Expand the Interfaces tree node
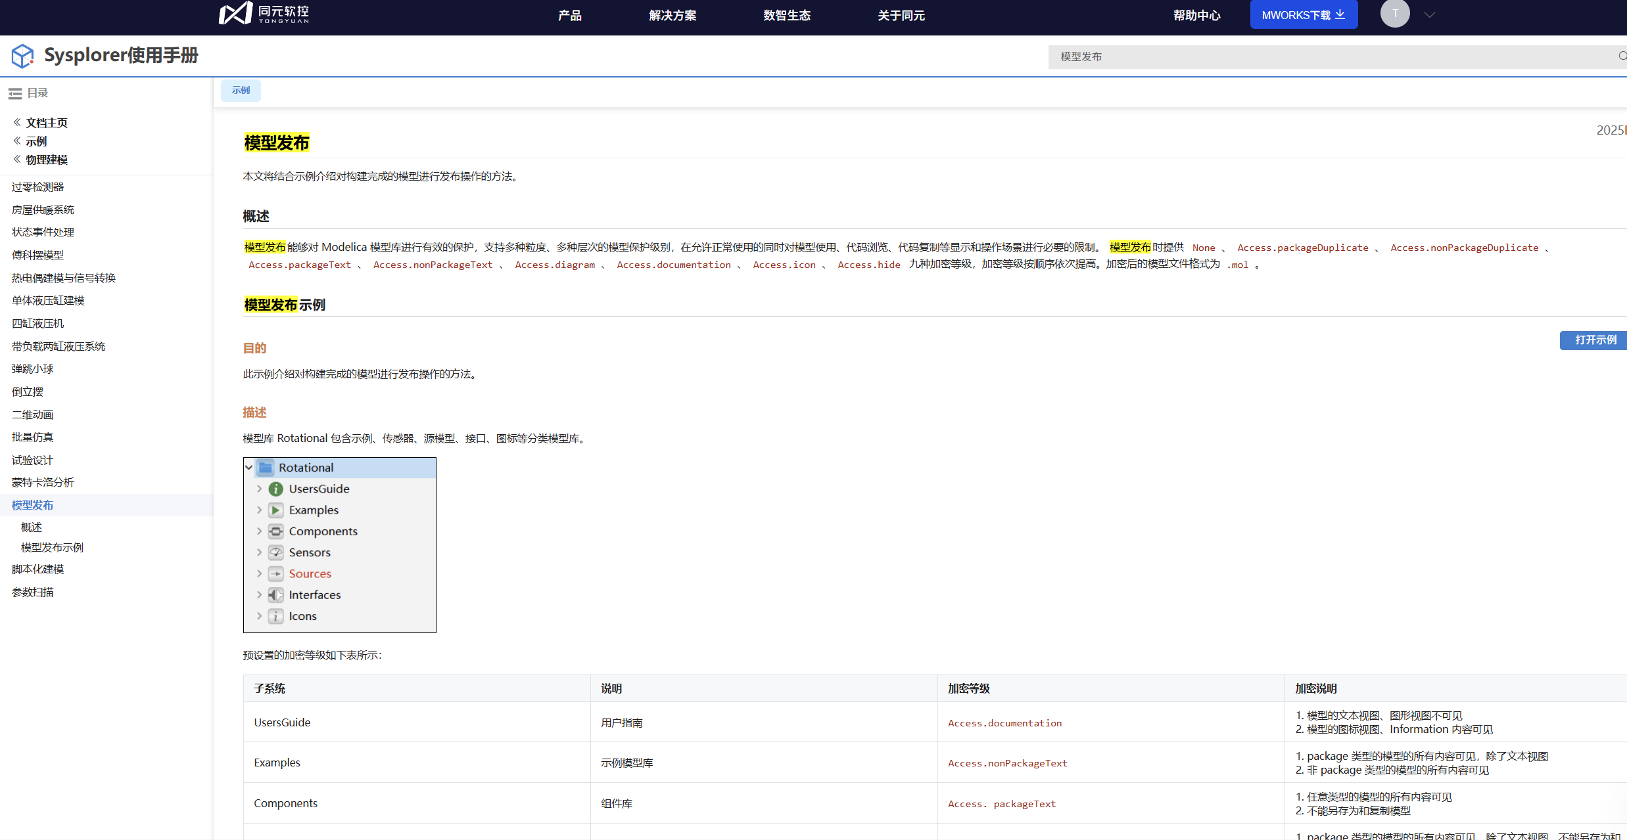Viewport: 1627px width, 840px height. (x=260, y=595)
